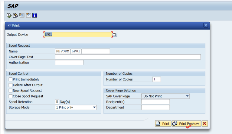This screenshot has width=232, height=134.
Task: Click the red X cancel icon
Action: click(204, 123)
